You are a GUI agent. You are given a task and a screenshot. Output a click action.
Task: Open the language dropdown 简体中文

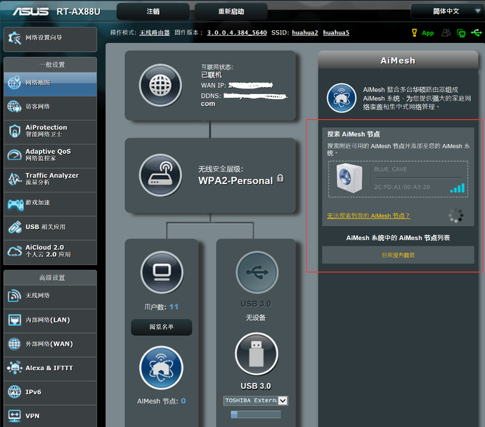pos(447,11)
